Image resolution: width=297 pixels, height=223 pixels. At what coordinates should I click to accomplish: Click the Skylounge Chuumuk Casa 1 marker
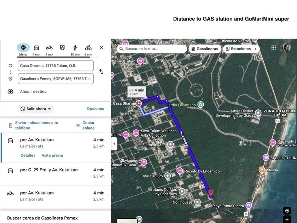click(x=144, y=162)
